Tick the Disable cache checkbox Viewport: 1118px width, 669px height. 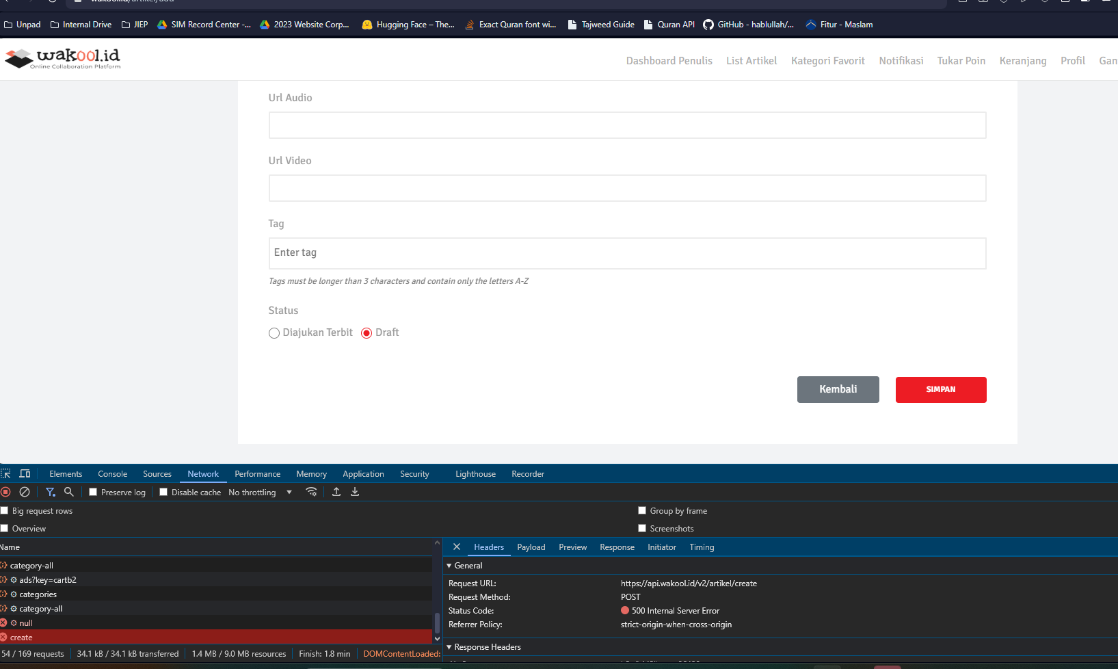pyautogui.click(x=163, y=492)
